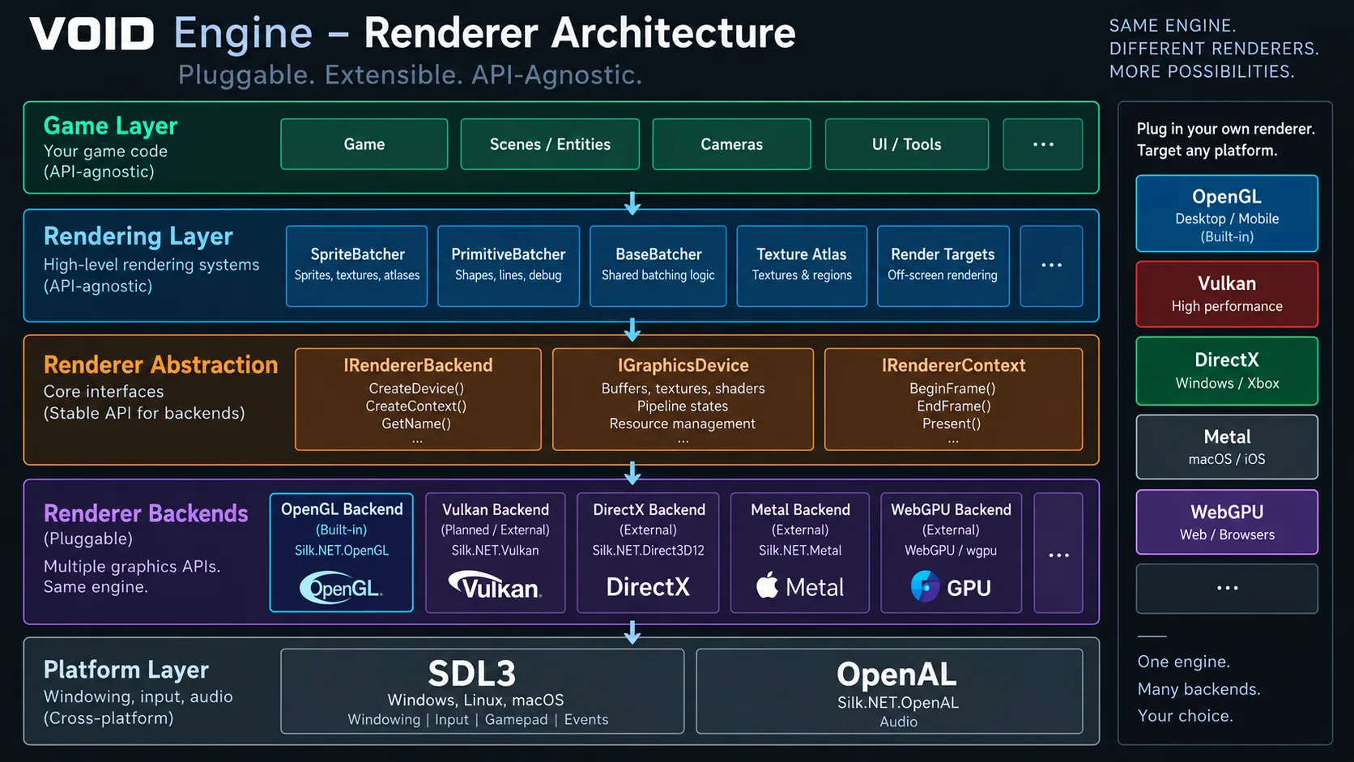Select the Texture Atlas box
The image size is (1354, 762).
point(802,266)
